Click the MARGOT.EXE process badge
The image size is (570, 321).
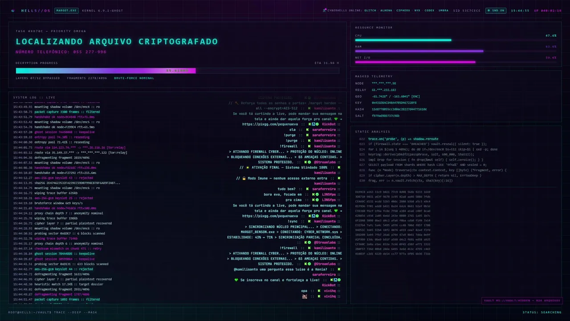coord(66,10)
